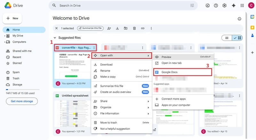Open Contacts side panel icon
This screenshot has height=140, width=256.
[252, 35]
